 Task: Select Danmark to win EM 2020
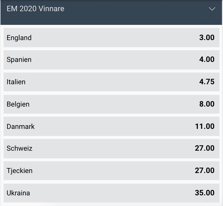111,126
